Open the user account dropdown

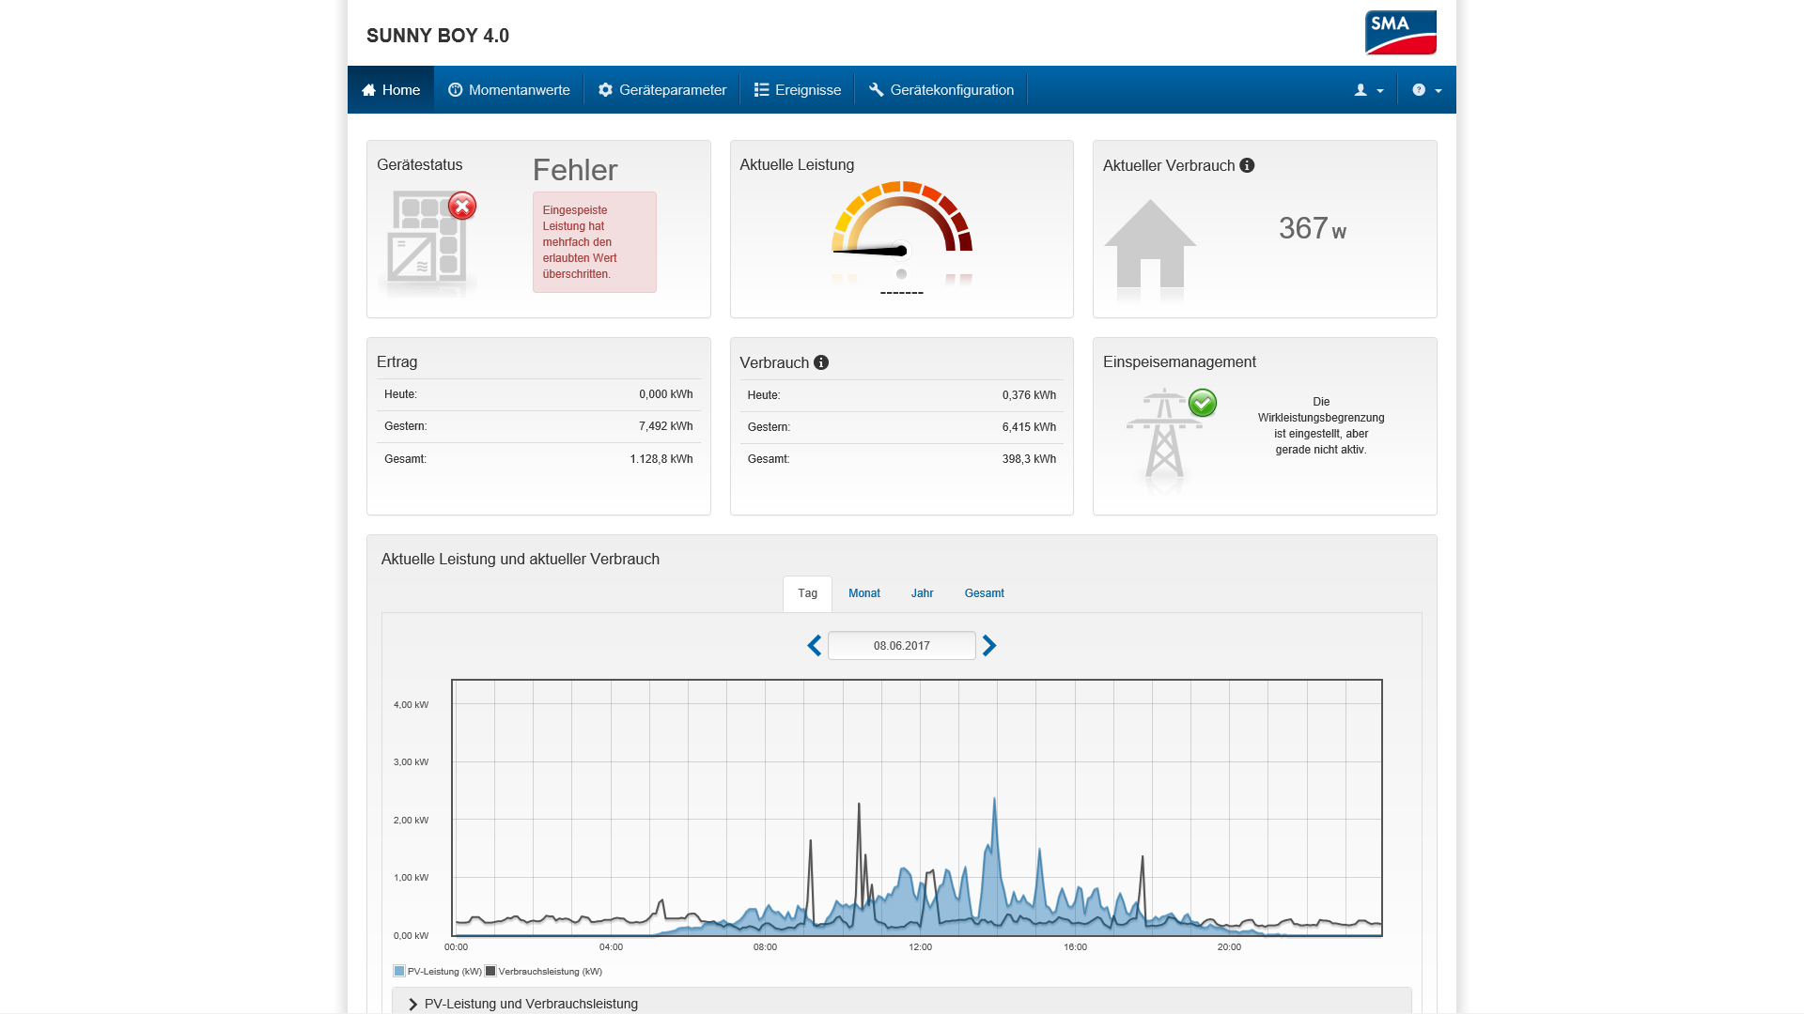point(1368,90)
